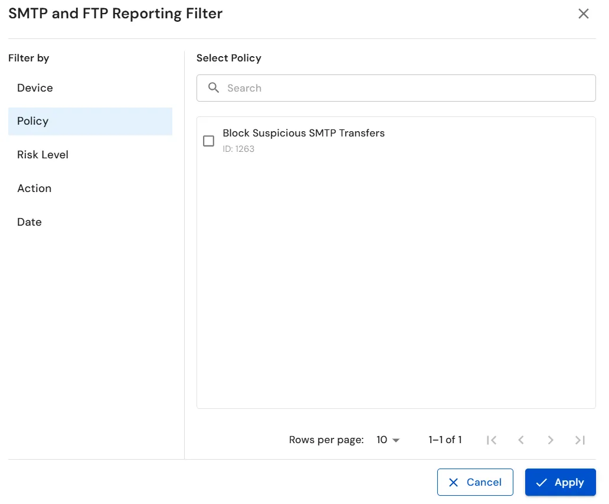Go to first page of policies

coord(492,440)
